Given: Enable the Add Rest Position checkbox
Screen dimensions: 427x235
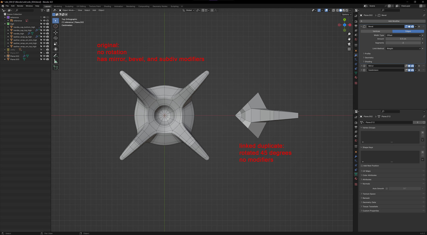Looking at the screenshot, I should click(362, 166).
